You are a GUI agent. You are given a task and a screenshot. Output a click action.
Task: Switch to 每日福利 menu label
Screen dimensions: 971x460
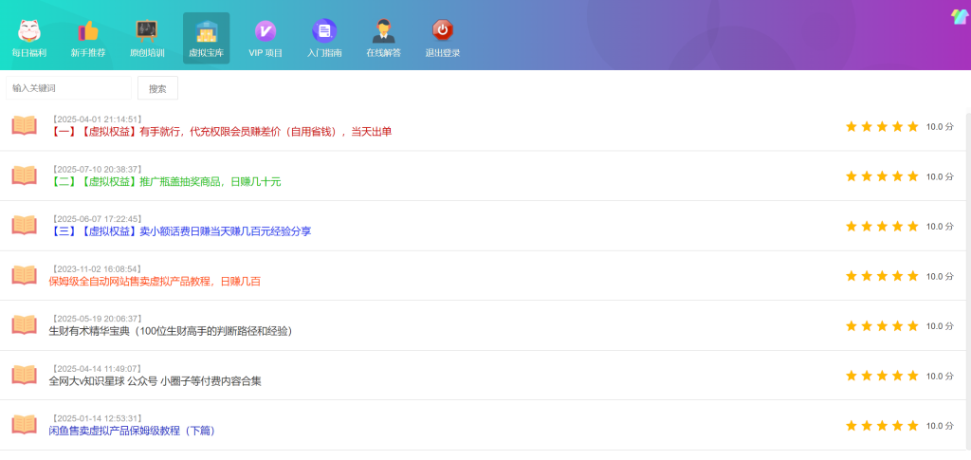(x=29, y=53)
